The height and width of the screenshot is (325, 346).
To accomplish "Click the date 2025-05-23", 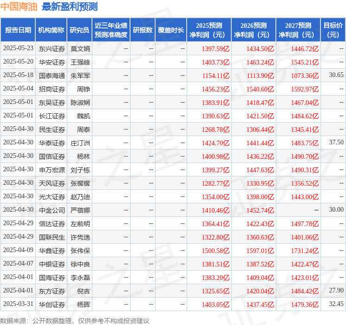I will tap(18, 48).
